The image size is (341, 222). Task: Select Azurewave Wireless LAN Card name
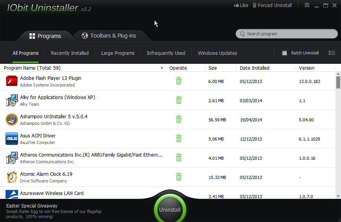tap(52, 193)
